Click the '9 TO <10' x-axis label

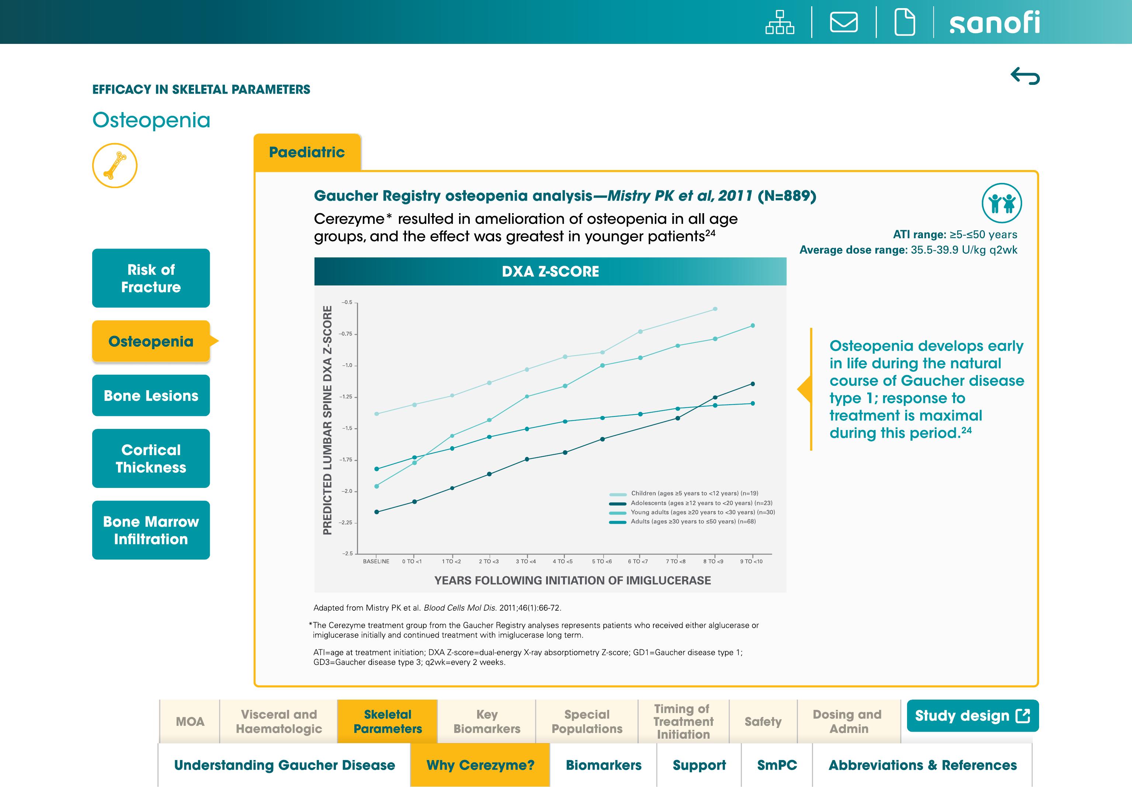click(x=751, y=562)
